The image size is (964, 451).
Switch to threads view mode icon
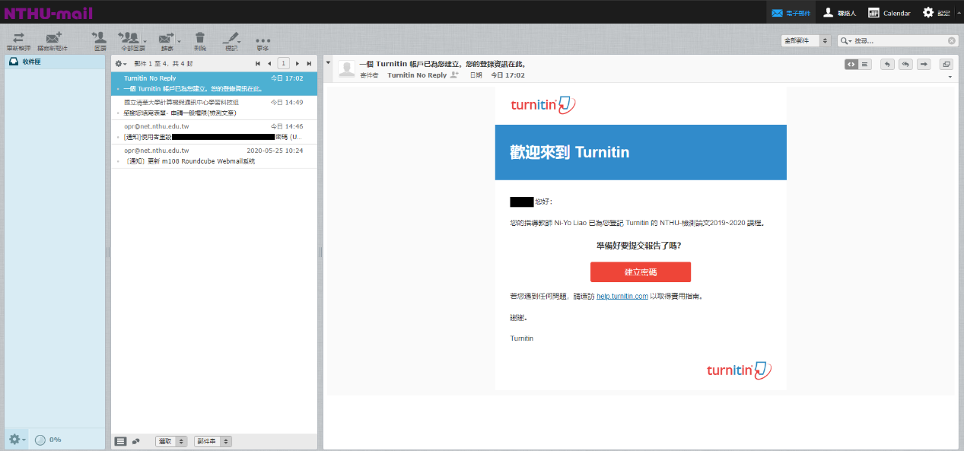tap(136, 441)
